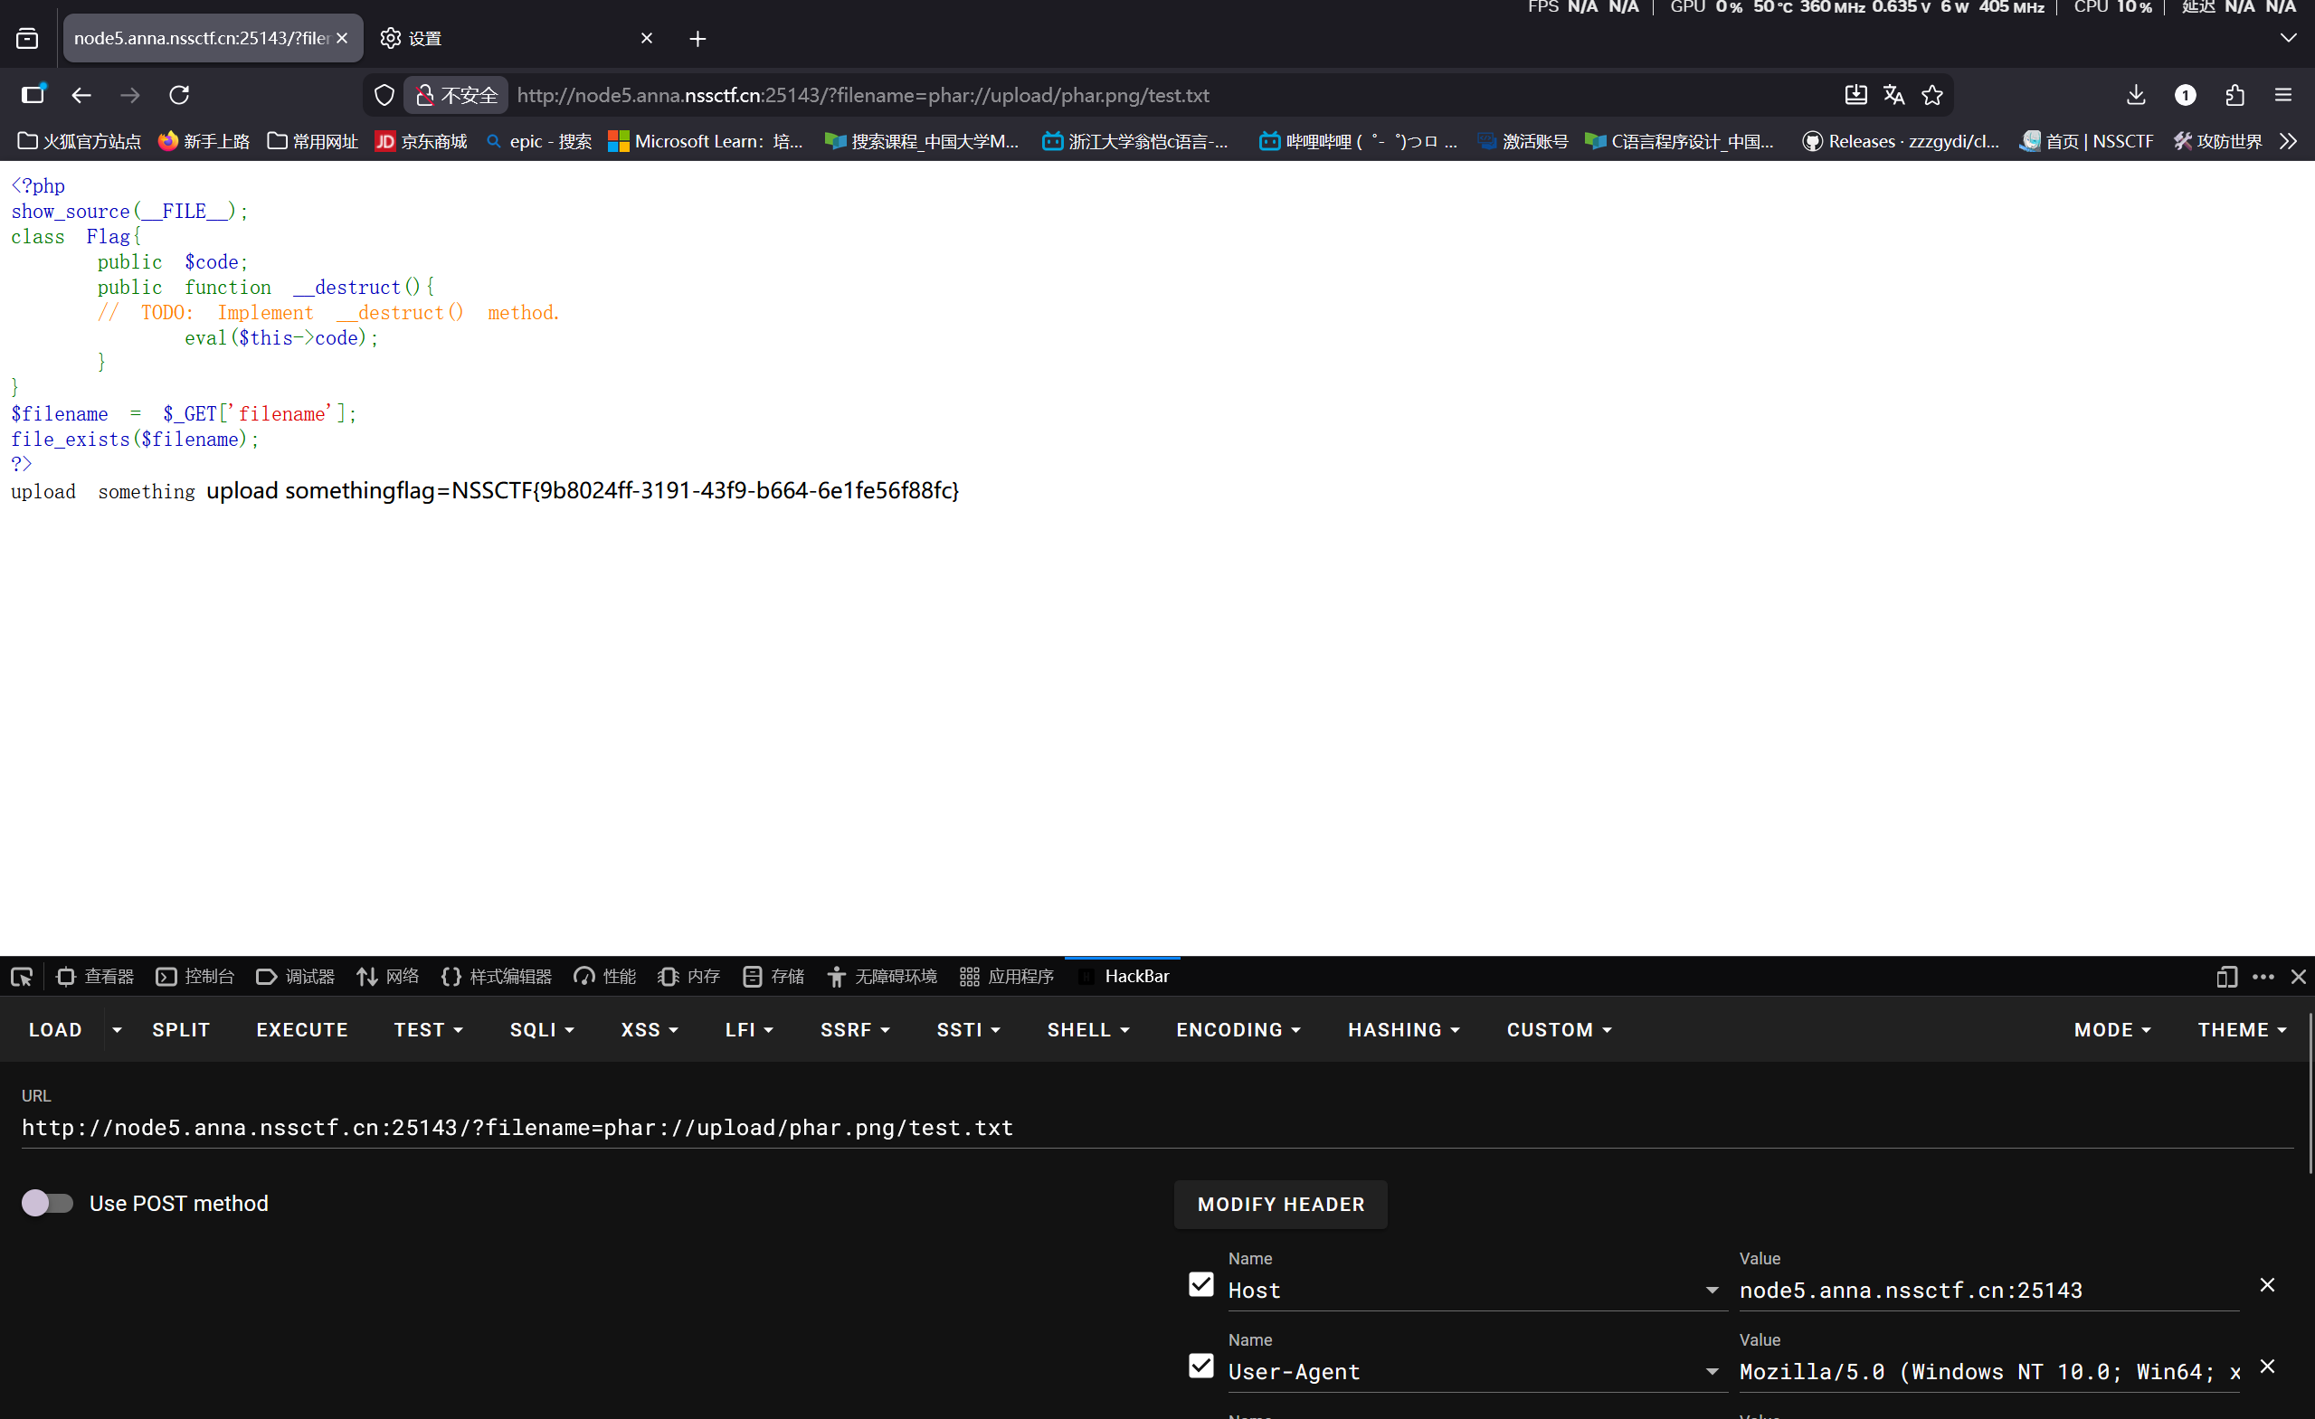Expand the LOAD dropdown arrow
Viewport: 2315px width, 1419px height.
(117, 1029)
